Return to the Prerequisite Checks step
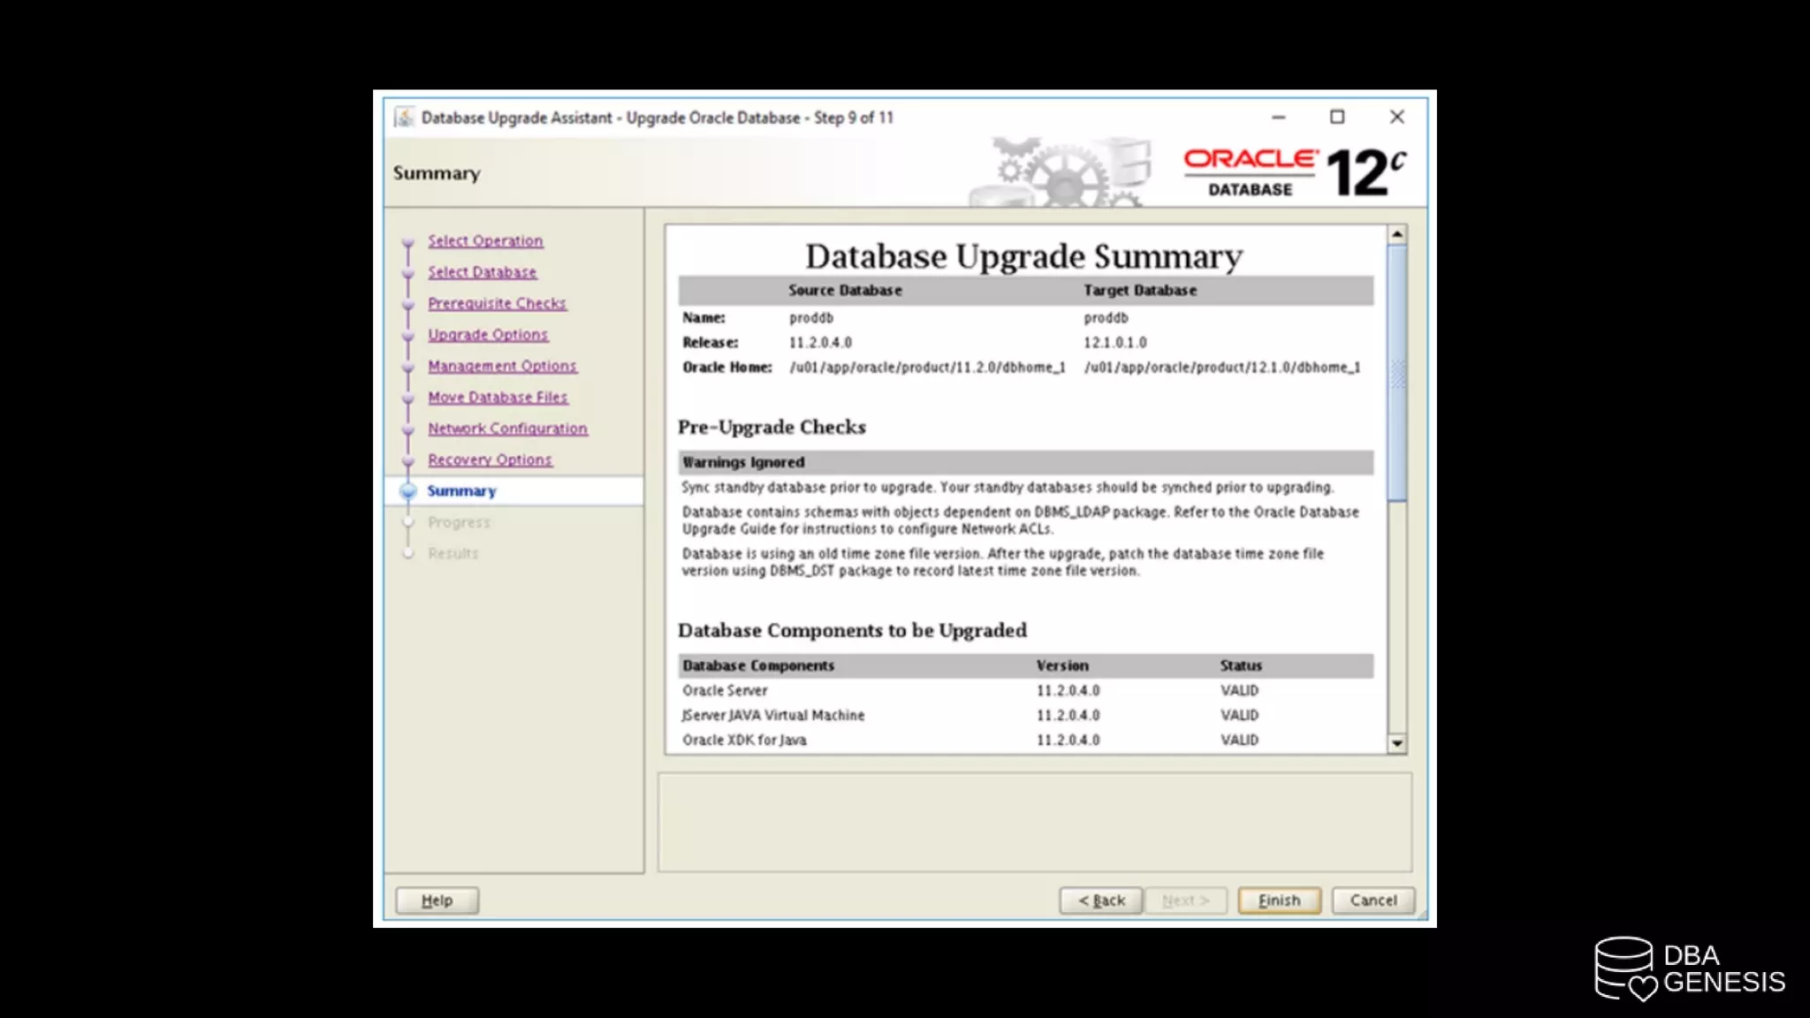Image resolution: width=1810 pixels, height=1018 pixels. point(497,303)
